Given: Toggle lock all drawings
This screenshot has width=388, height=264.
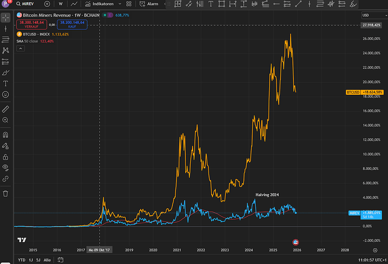Looking at the screenshot, I should 6,157.
